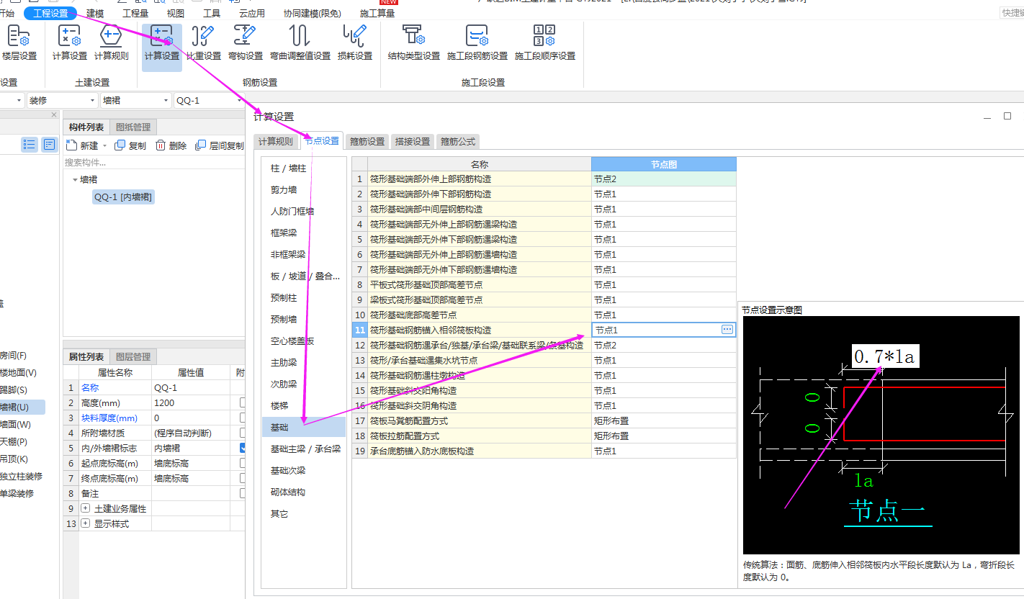The image size is (1024, 599).
Task: Select row 1 节点2 cell
Action: (663, 179)
